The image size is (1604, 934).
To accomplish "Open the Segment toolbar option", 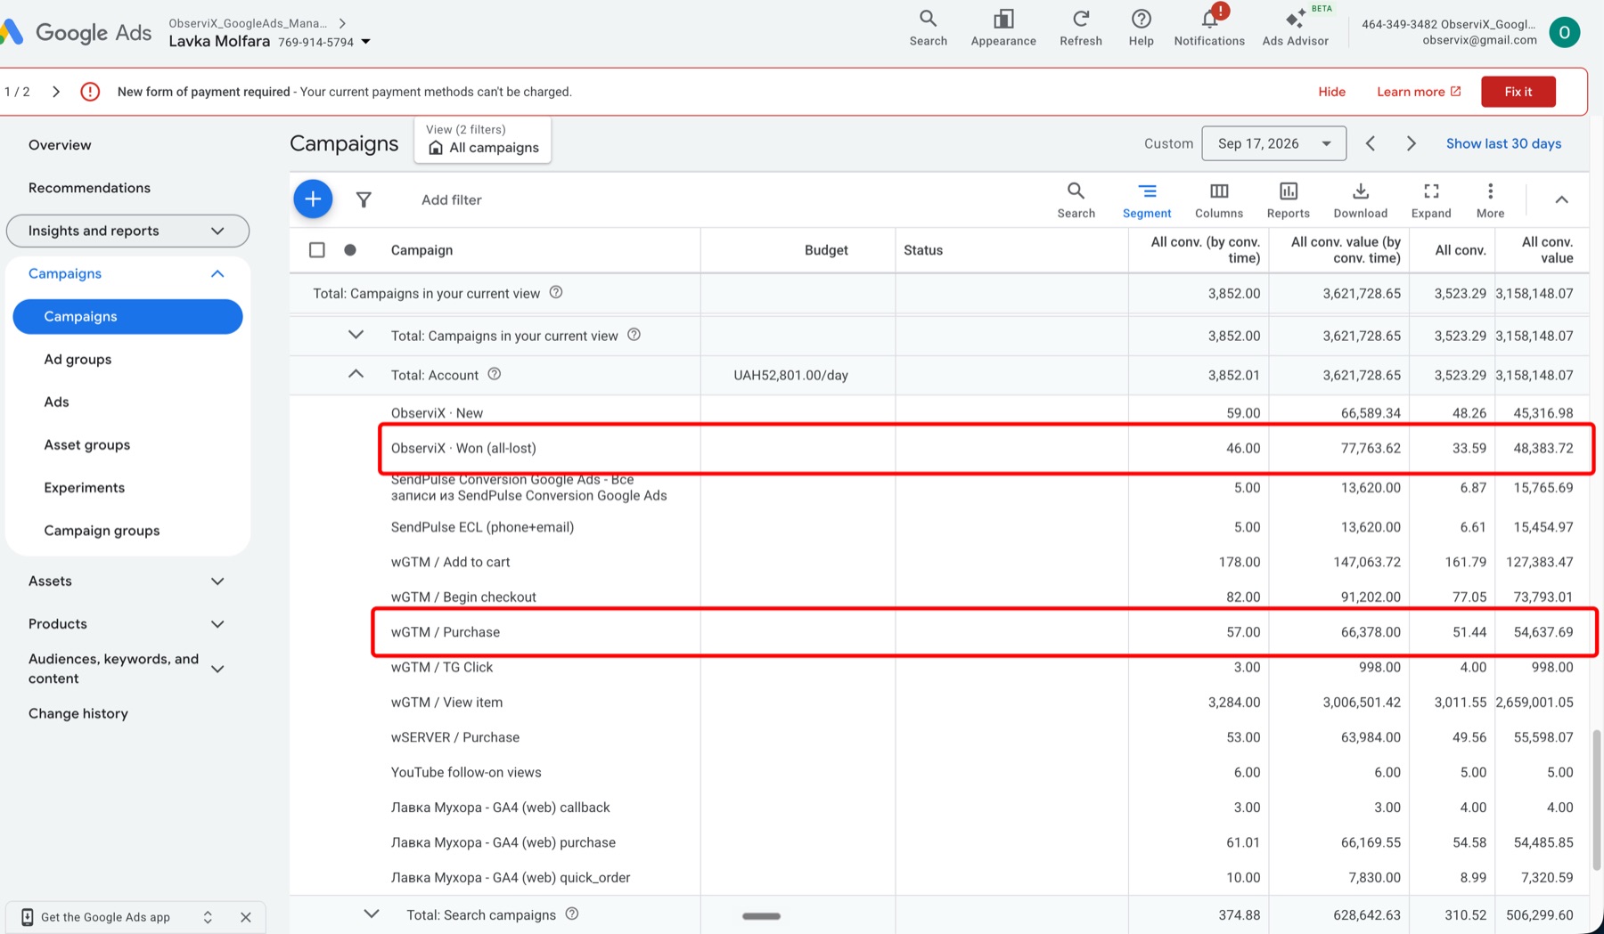I will click(x=1147, y=199).
